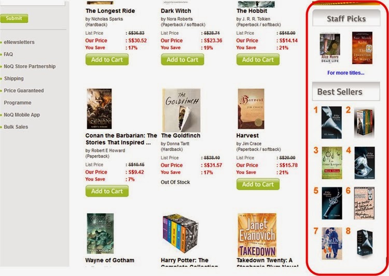
Task: Open Takedown Twenty book cover
Action: 257,235
